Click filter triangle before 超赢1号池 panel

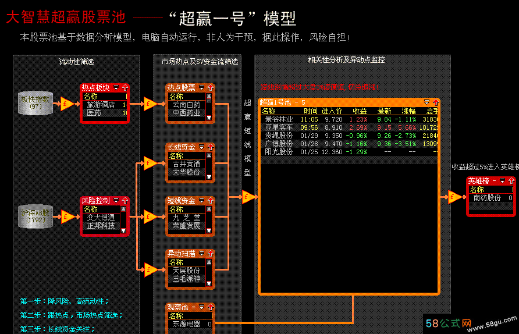click(248, 197)
